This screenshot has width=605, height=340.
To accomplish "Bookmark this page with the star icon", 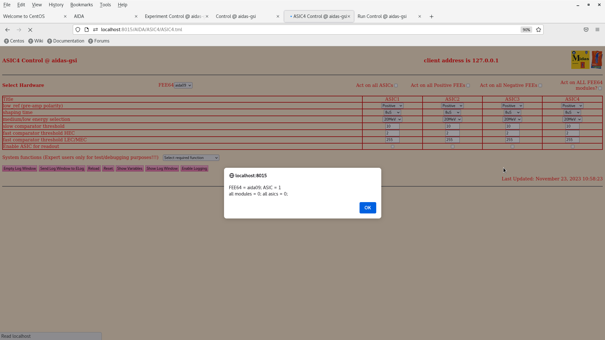I will [538, 30].
